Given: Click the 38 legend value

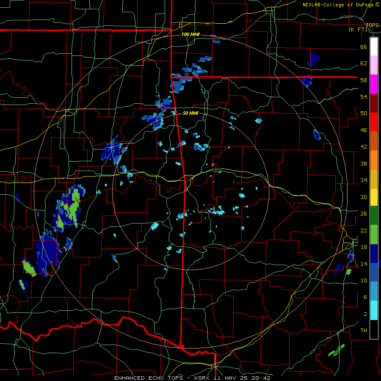Looking at the screenshot, I should click(364, 163).
